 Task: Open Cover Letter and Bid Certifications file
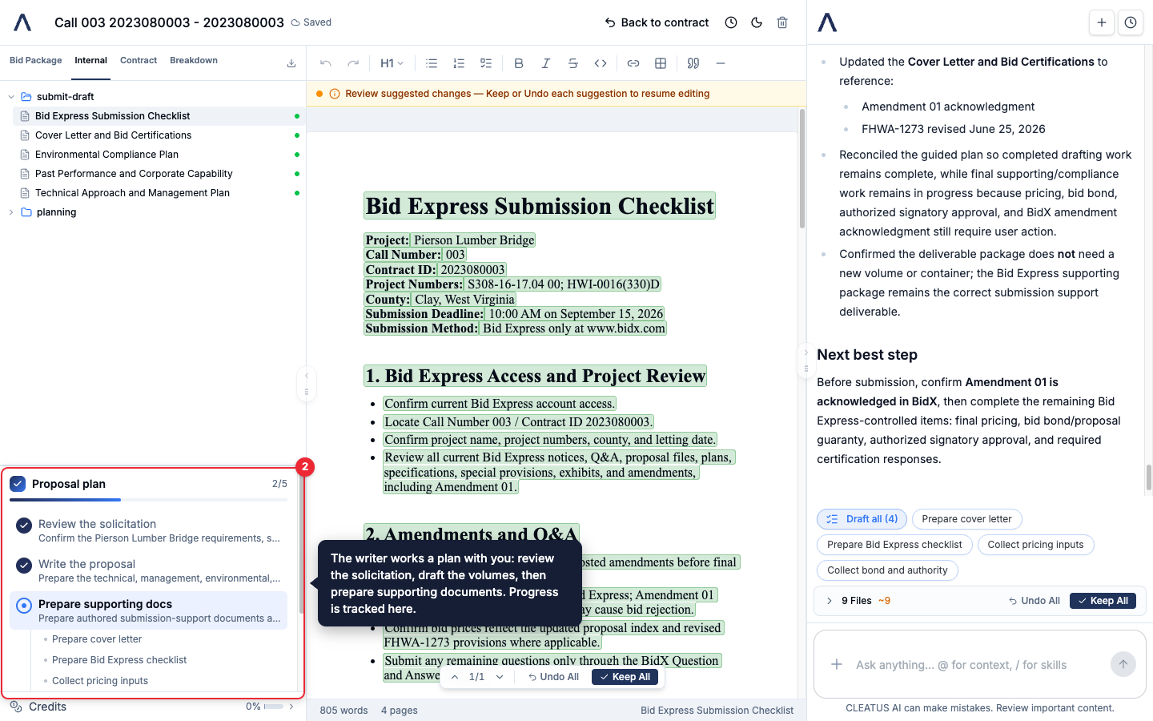(159, 135)
